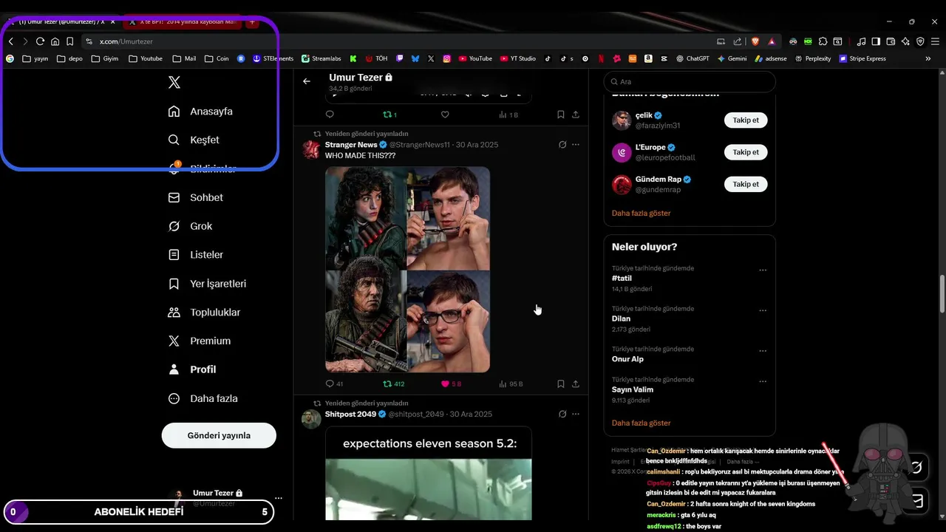Open more options on the Shitpost 2049 post

click(x=576, y=415)
